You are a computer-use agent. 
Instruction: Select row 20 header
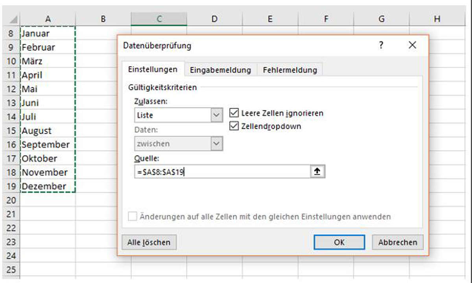(11, 200)
